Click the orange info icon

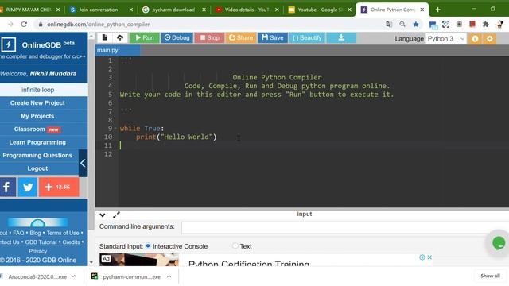click(x=475, y=39)
